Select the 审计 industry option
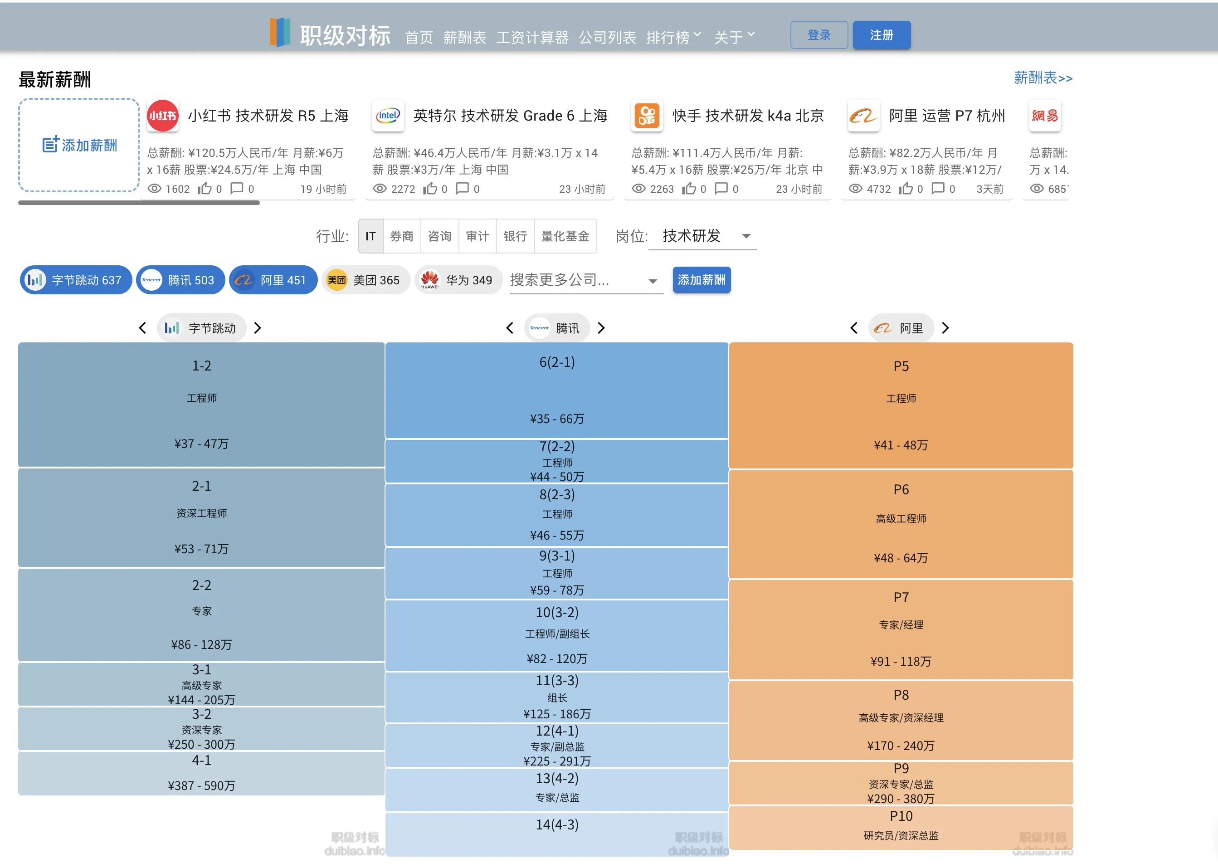This screenshot has height=868, width=1218. click(x=478, y=236)
